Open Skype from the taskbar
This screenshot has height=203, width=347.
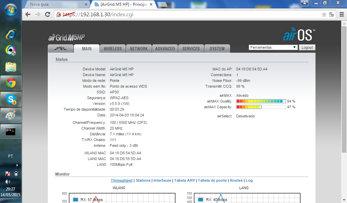11,99
